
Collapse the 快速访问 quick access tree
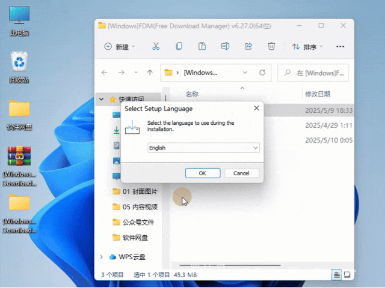(x=101, y=99)
